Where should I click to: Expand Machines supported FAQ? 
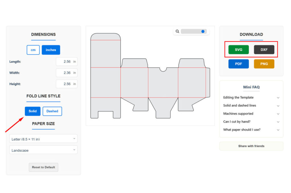coord(251,114)
